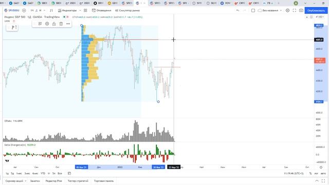Screen dimensions: 329x185
Task: Set range to 1д
Action: pos(7,174)
